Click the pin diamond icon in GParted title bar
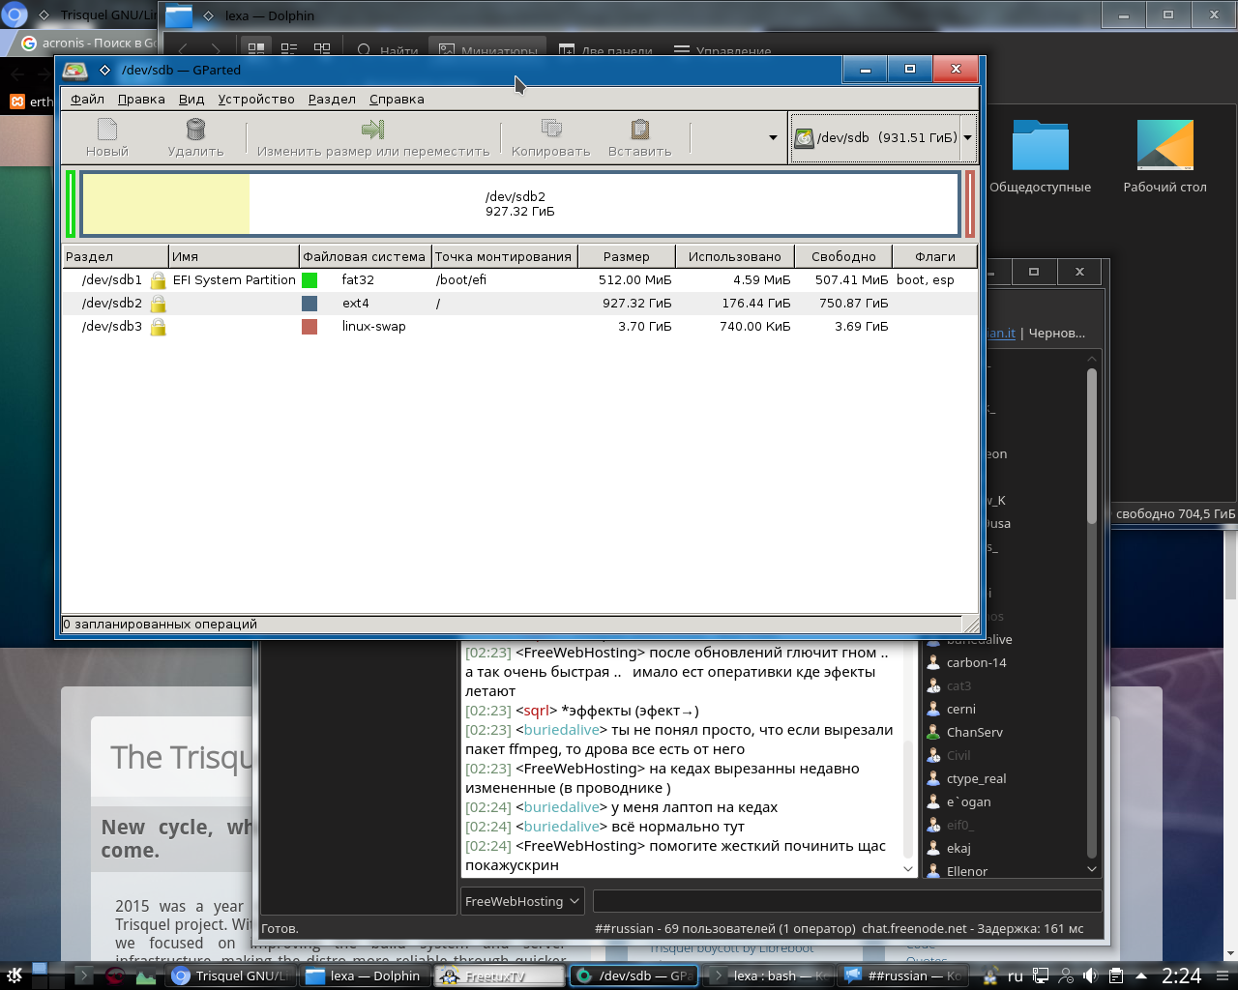 pyautogui.click(x=104, y=70)
